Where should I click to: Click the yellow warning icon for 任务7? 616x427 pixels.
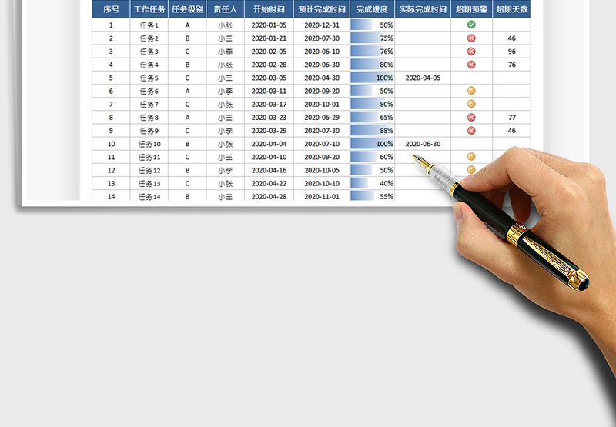pyautogui.click(x=471, y=104)
